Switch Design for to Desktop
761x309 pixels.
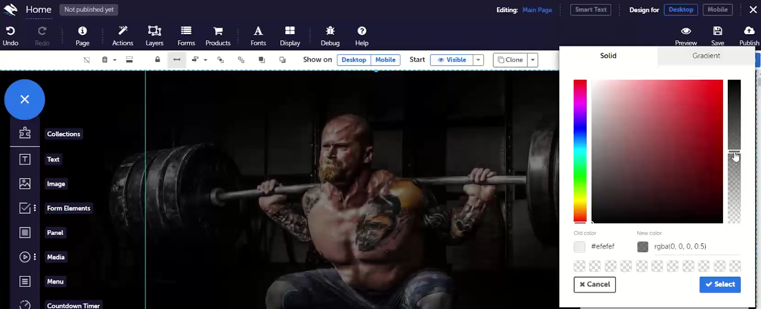[681, 9]
